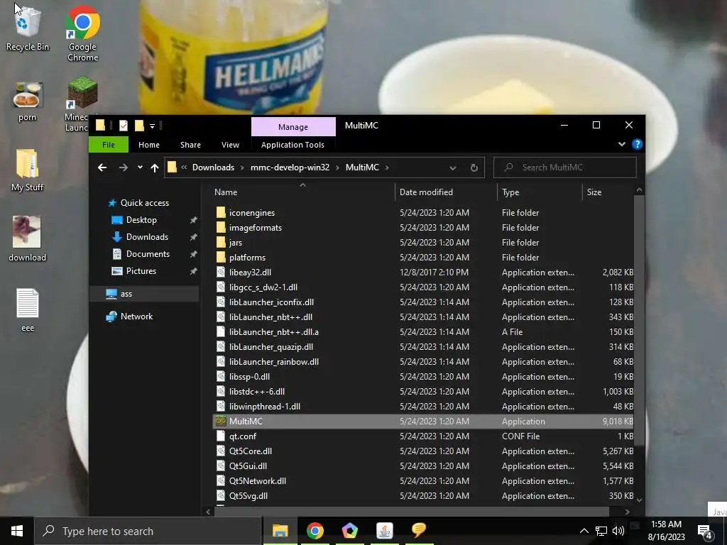
Task: Select the imageformats folder name
Action: (x=255, y=228)
